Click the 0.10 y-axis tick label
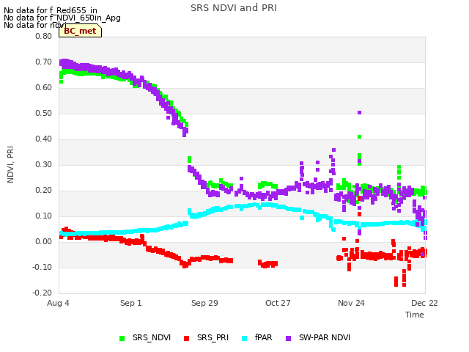 click(44, 216)
